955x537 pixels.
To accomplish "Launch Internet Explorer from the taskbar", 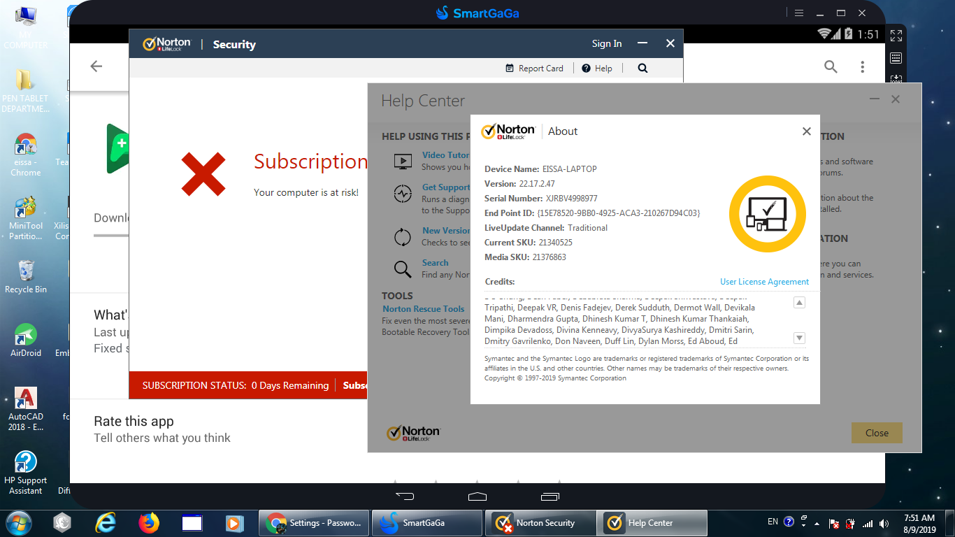I will [106, 522].
